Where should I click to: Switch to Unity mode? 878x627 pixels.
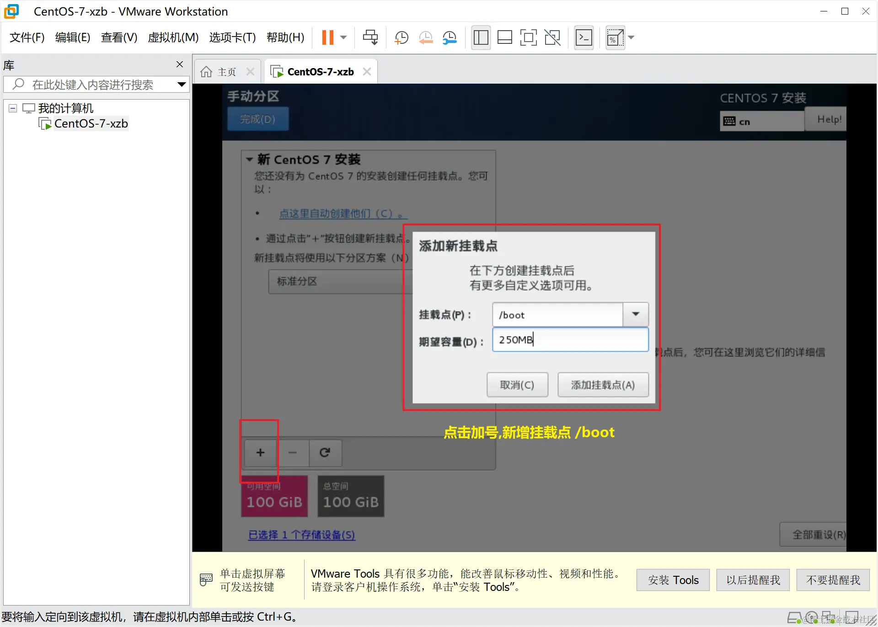(x=552, y=37)
